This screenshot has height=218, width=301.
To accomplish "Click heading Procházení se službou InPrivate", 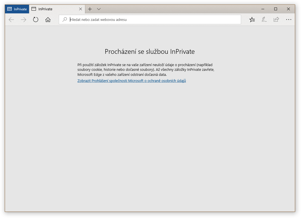I will tap(150, 52).
